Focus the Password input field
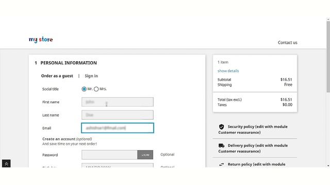 pyautogui.click(x=109, y=155)
